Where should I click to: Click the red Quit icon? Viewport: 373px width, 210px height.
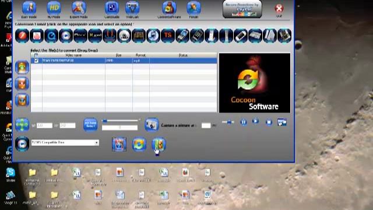click(279, 9)
